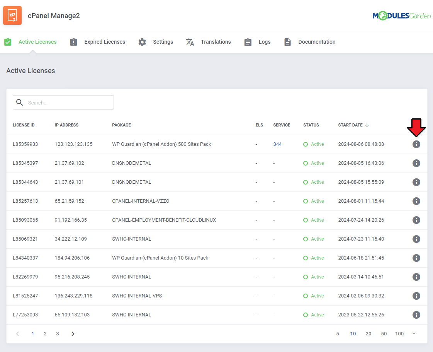Show 100 entries per page
This screenshot has width=433, height=352.
[x=399, y=334]
